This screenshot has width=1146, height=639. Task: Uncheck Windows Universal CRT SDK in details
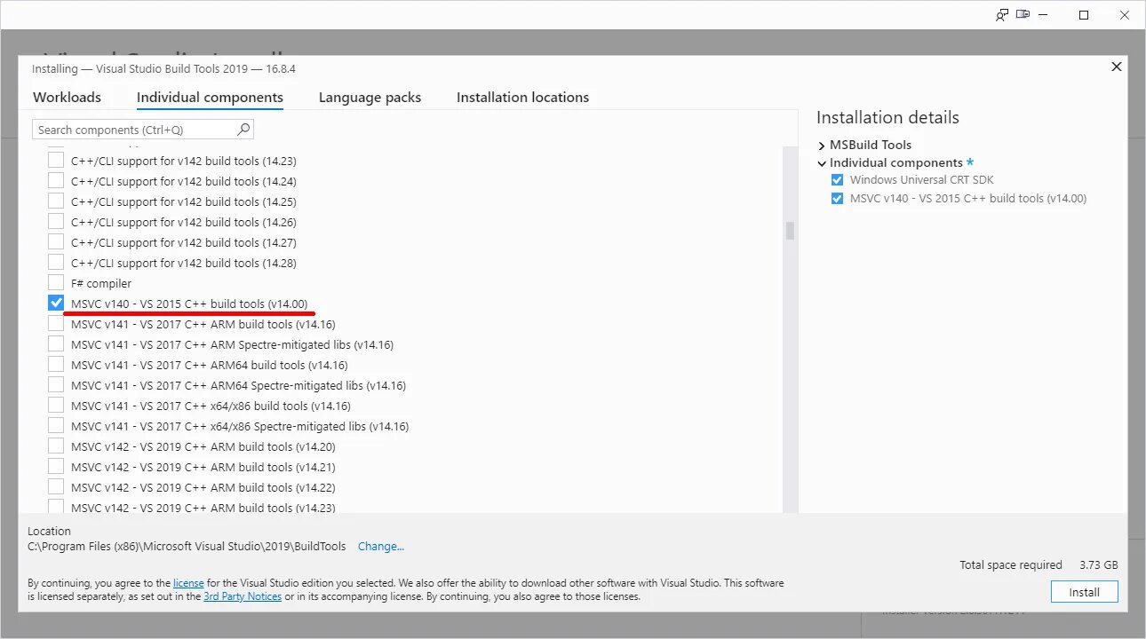pos(837,180)
